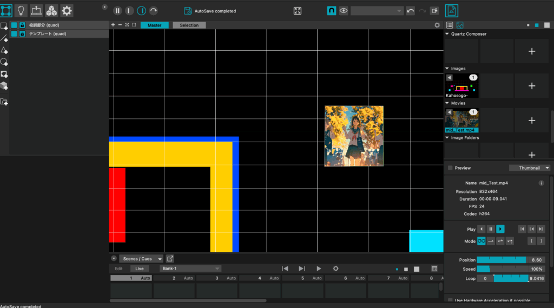Enable the Preview checkbox
The width and height of the screenshot is (554, 308).
coord(450,168)
